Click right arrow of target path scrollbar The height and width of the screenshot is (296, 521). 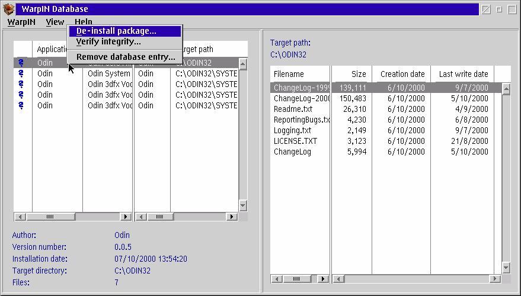tap(232, 217)
